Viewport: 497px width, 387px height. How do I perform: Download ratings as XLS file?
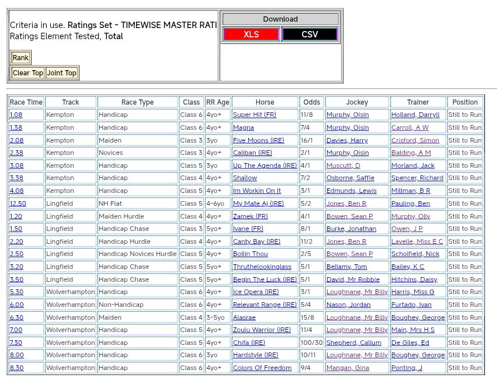click(251, 34)
